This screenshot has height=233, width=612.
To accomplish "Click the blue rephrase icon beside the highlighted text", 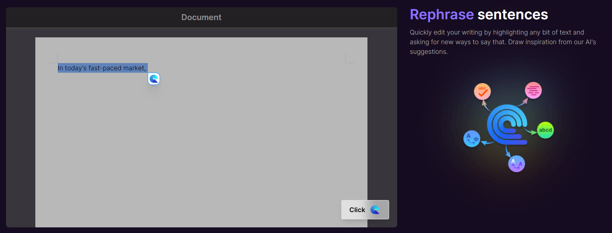I will click(154, 79).
